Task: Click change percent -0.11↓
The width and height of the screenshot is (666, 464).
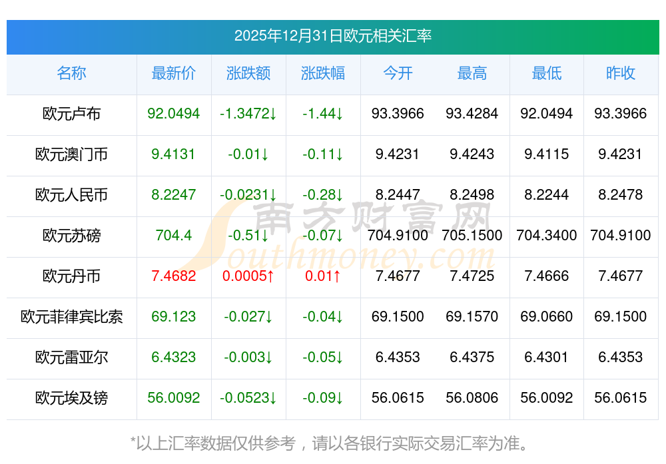Action: tap(323, 154)
